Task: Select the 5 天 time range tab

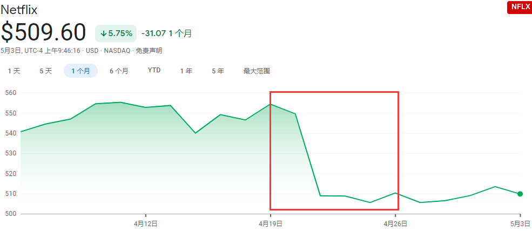Action: tap(46, 71)
